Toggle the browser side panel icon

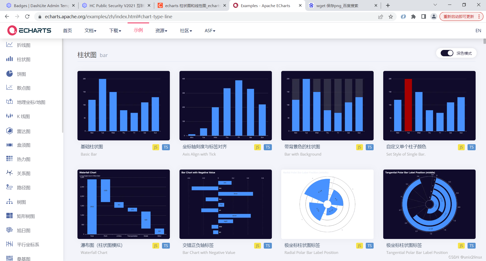point(424,16)
